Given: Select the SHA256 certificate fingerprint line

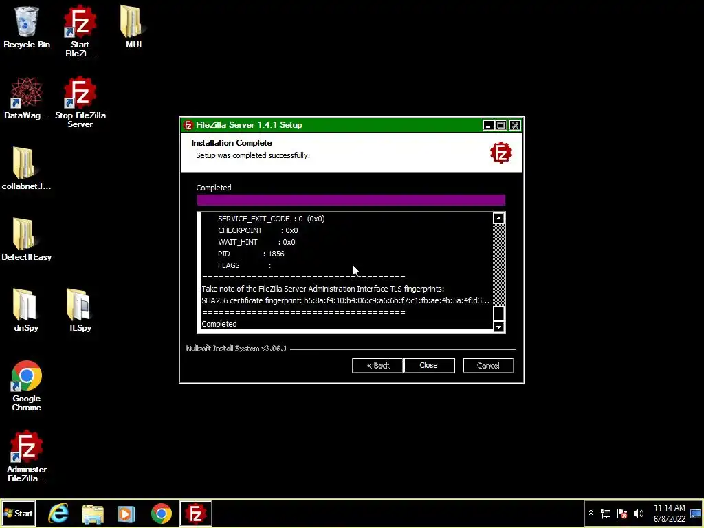Looking at the screenshot, I should [x=345, y=300].
